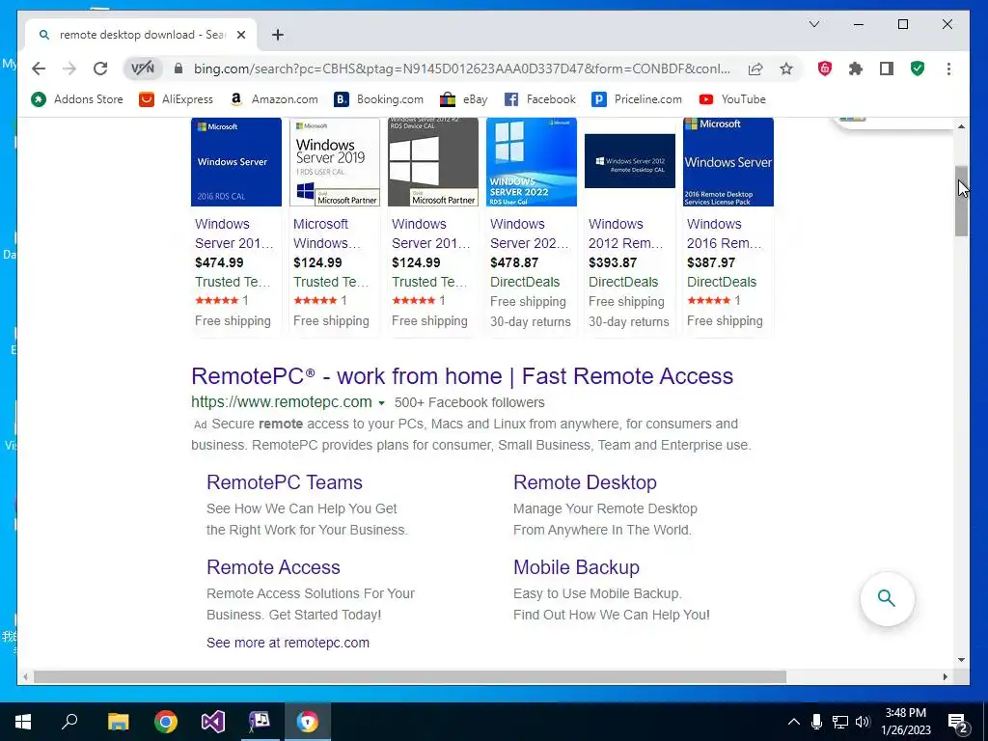Open the $478.87 Windows Server listing title
This screenshot has width=988, height=741.
[530, 233]
